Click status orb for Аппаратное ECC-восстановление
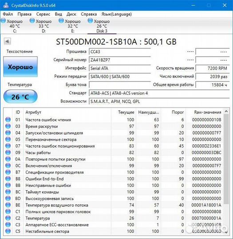 pos(8,224)
